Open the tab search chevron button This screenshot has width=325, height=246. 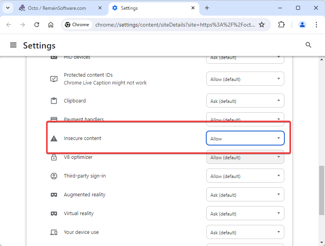(8, 8)
